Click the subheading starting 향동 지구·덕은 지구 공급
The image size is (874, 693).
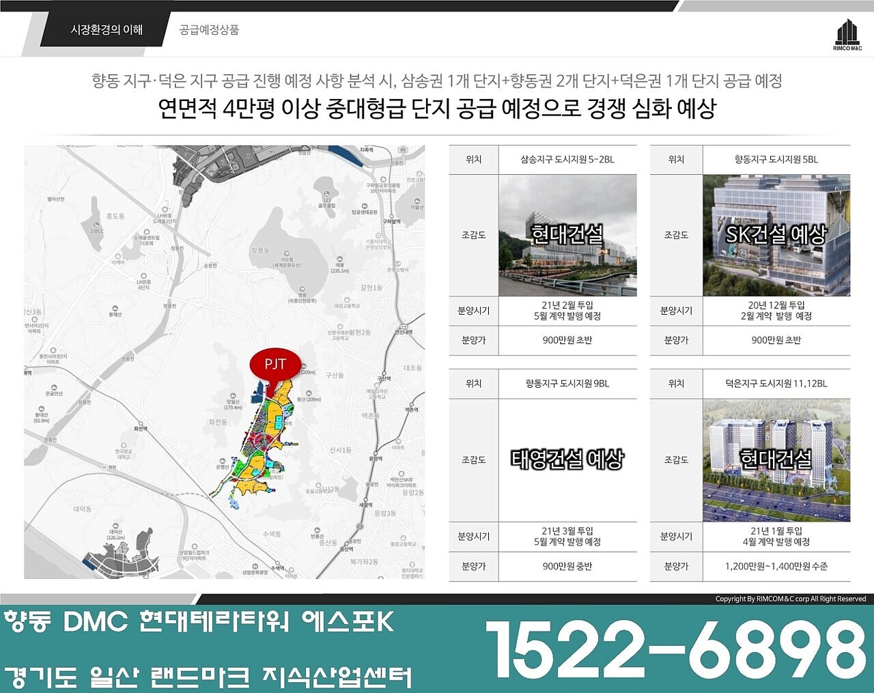click(x=437, y=81)
